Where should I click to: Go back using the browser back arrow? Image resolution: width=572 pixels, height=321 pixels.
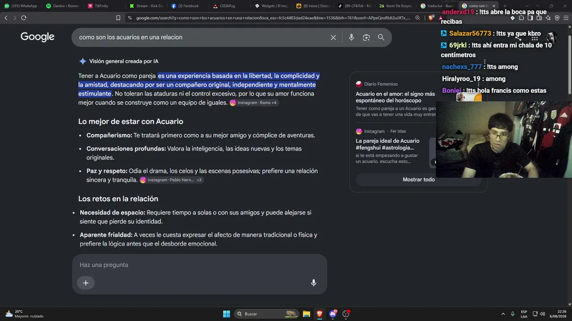pos(6,18)
